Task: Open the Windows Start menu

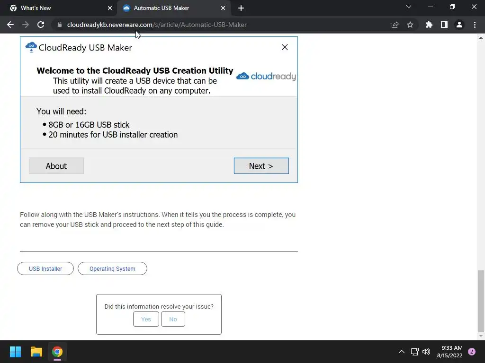Action: (15, 352)
